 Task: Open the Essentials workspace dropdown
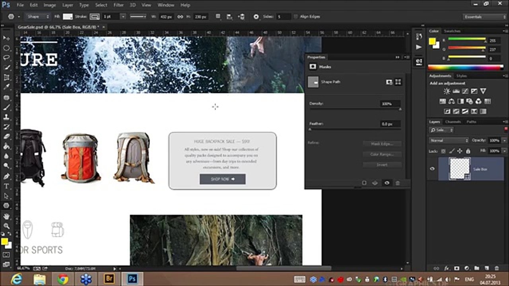485,17
